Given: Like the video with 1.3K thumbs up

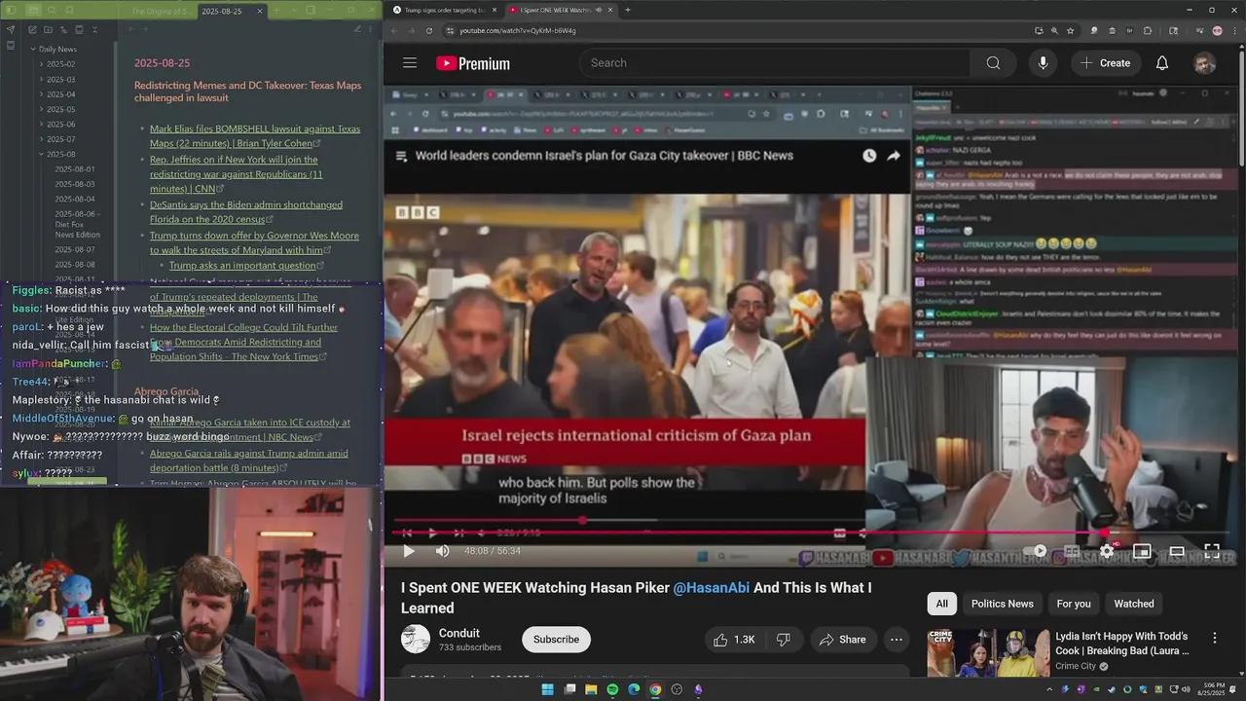Looking at the screenshot, I should pos(734,640).
